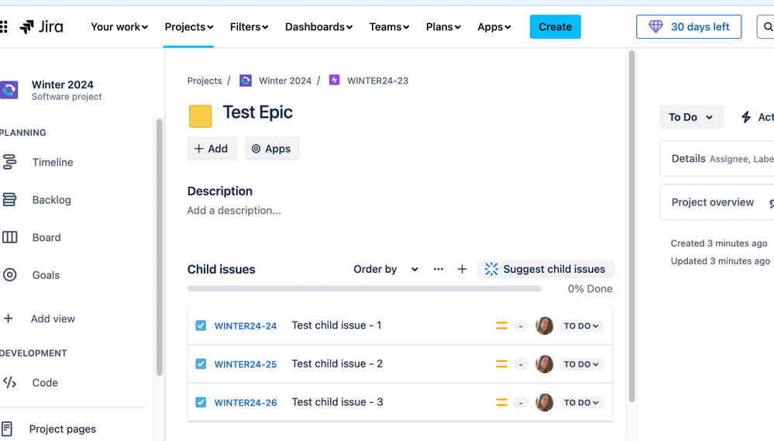The height and width of the screenshot is (441, 774).
Task: Open the Goals view icon
Action: (10, 275)
